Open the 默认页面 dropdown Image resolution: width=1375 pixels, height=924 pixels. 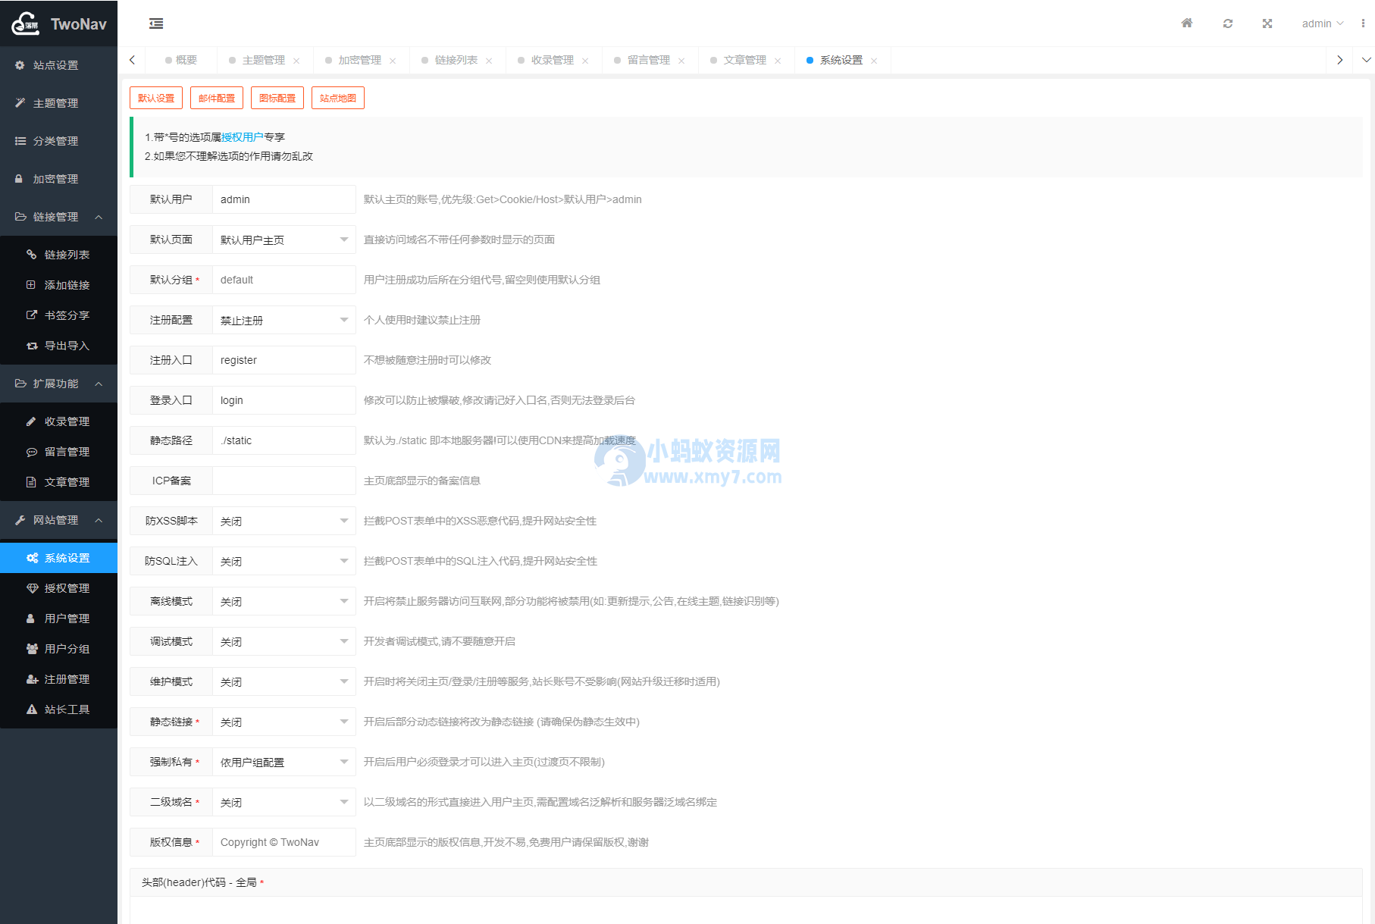[284, 240]
